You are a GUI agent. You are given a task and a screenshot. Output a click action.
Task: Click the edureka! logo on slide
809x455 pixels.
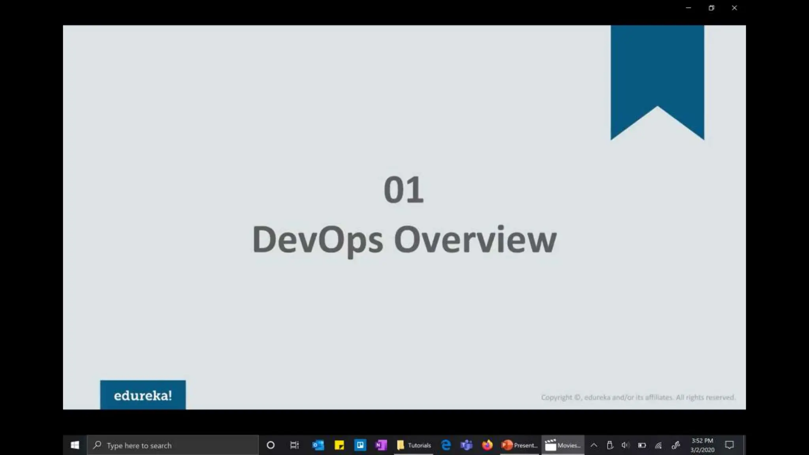[143, 395]
